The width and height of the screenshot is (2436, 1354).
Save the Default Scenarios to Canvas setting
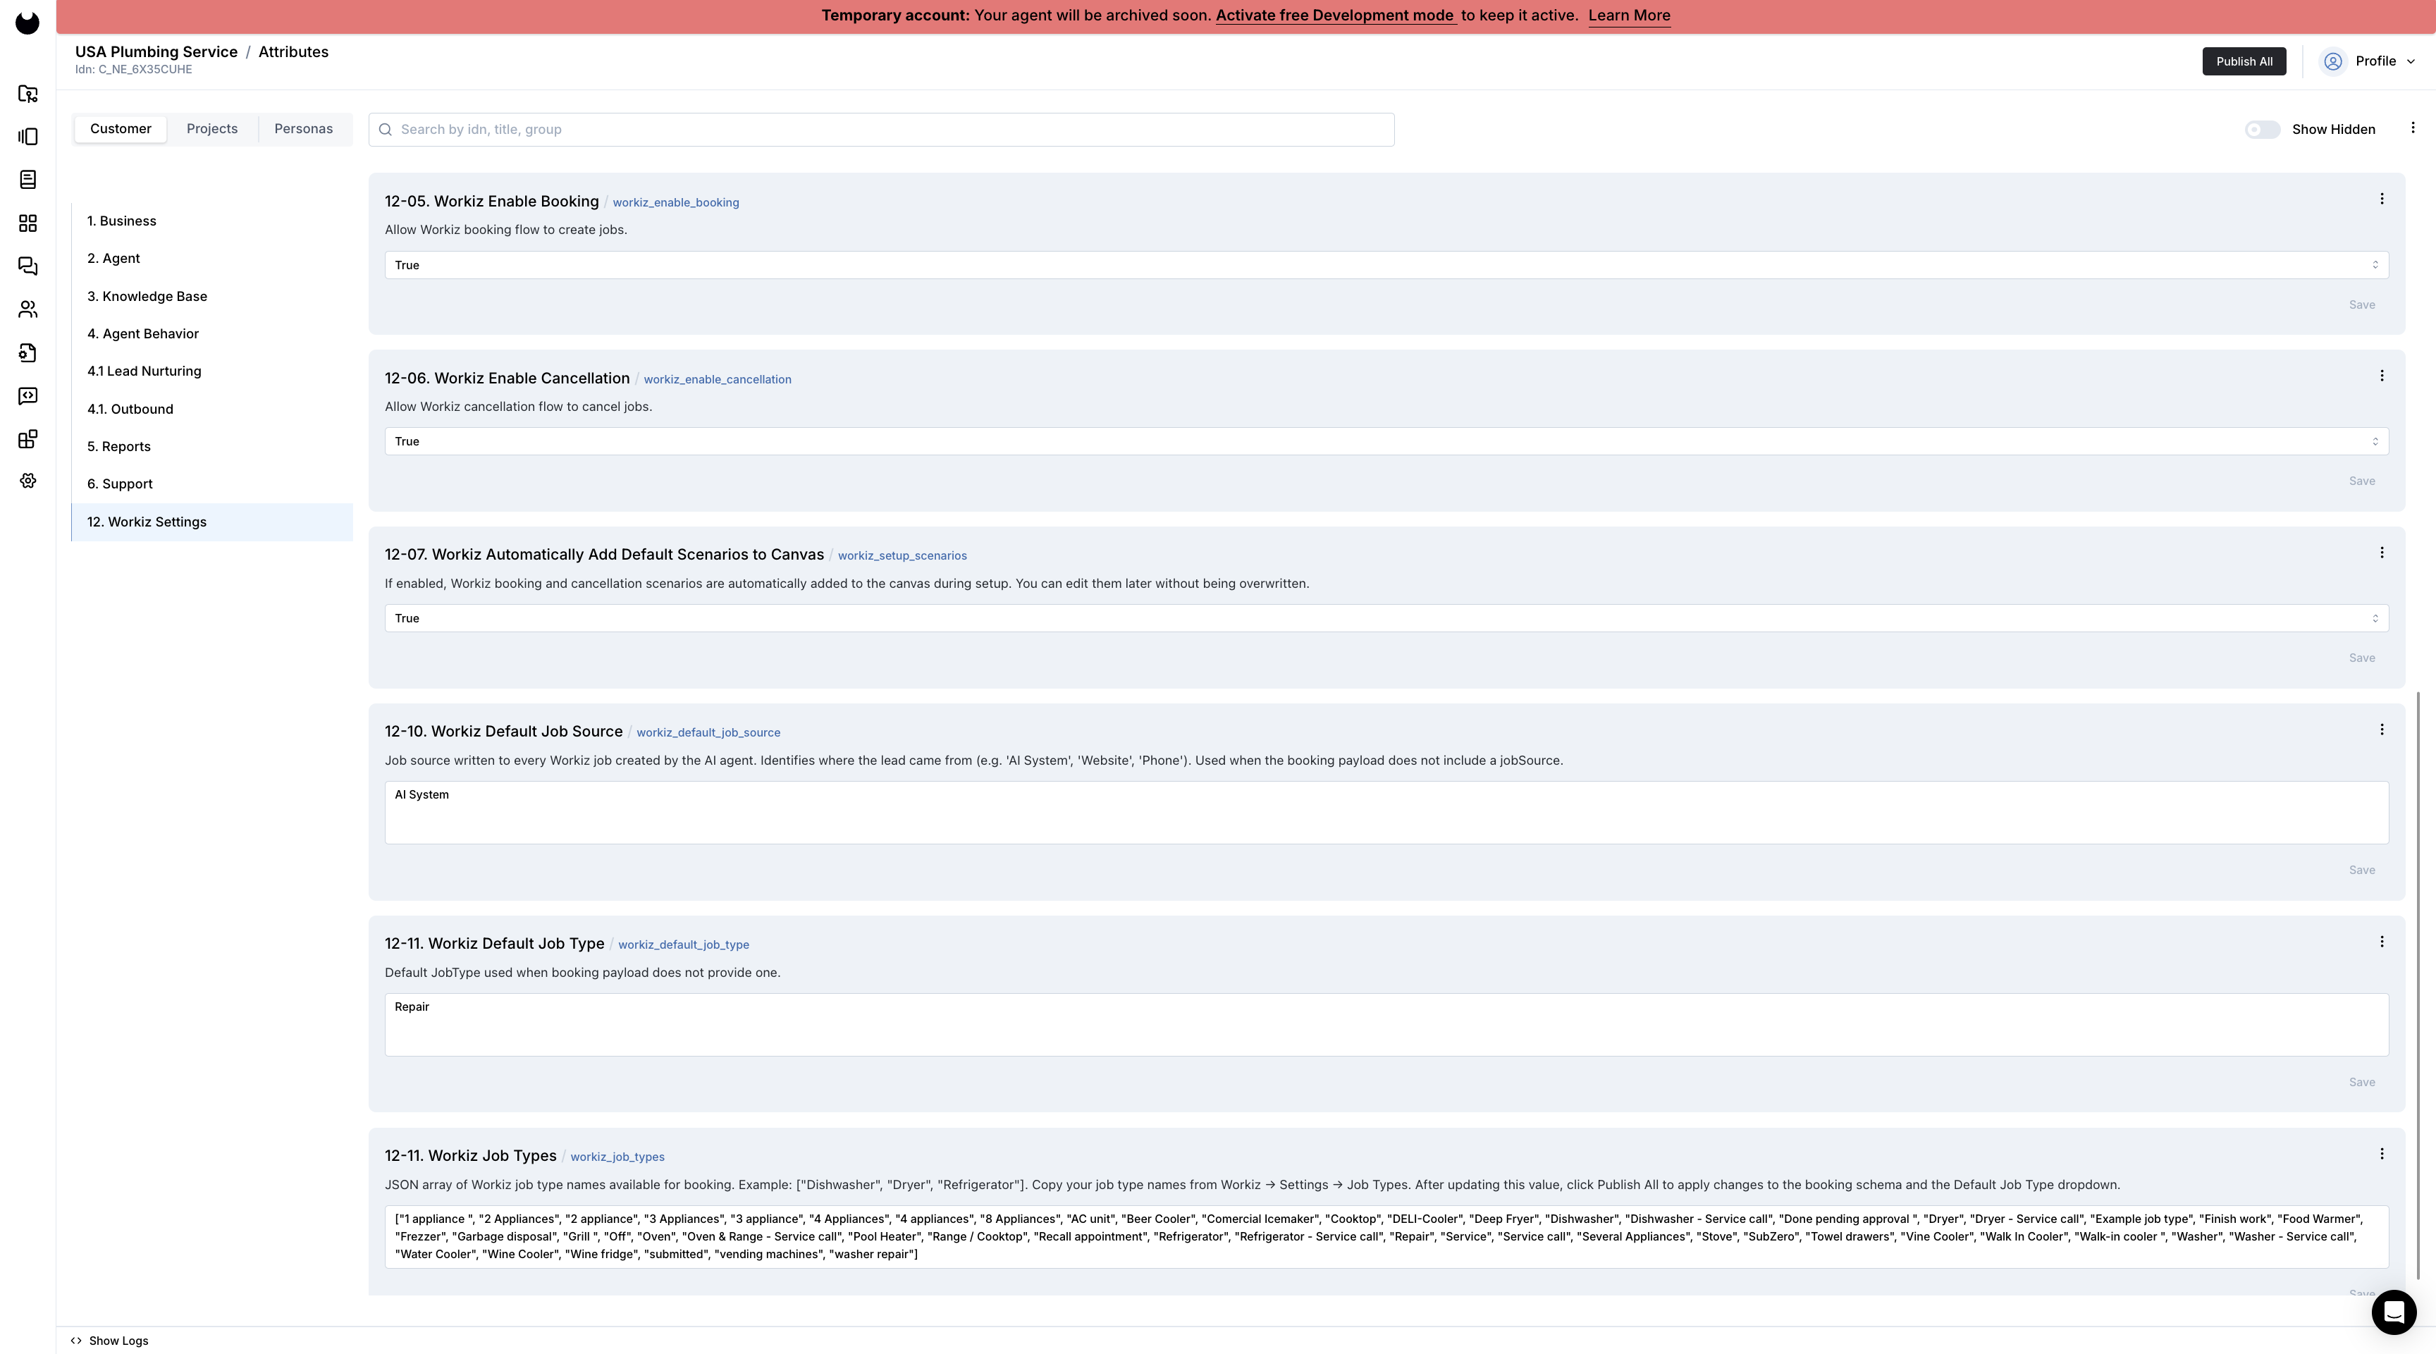pyautogui.click(x=2361, y=658)
